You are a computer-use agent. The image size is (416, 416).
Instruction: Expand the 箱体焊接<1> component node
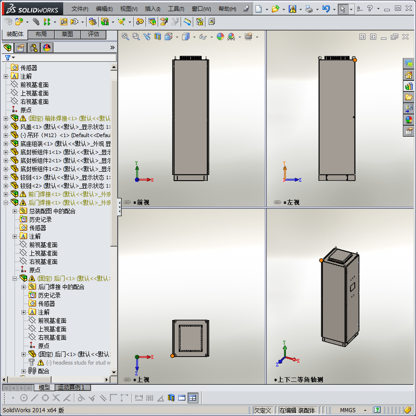click(6, 118)
